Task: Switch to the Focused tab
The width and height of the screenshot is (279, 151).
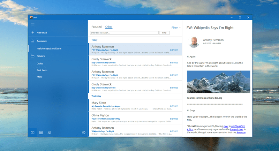Action: coord(97,27)
